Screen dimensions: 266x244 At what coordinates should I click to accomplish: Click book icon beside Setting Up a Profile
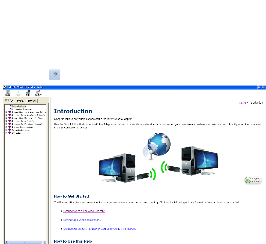click(10, 121)
